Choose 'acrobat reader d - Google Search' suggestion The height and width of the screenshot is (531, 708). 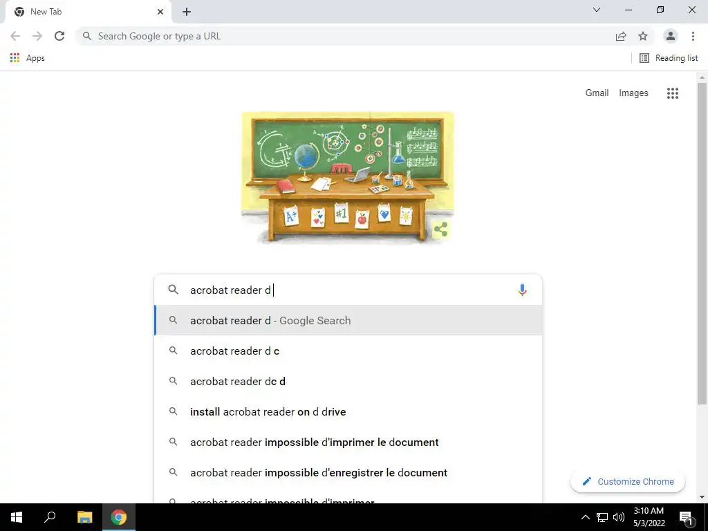pos(348,320)
